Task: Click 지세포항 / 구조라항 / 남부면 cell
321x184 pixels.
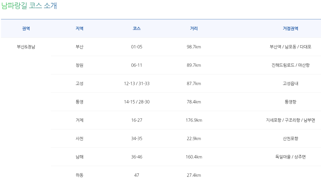Action: click(290, 120)
